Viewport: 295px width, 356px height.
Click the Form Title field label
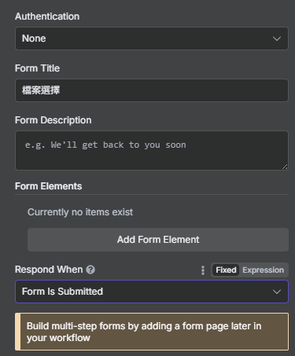[37, 68]
